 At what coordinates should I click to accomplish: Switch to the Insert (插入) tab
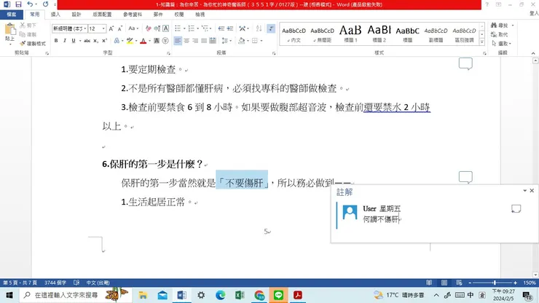(x=55, y=15)
